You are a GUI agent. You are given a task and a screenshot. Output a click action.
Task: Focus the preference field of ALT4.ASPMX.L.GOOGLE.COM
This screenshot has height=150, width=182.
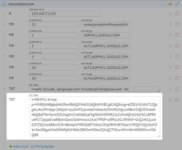pyautogui.click(x=54, y=78)
